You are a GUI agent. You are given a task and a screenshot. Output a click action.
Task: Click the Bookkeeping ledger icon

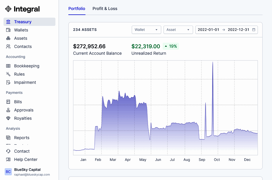click(x=8, y=66)
